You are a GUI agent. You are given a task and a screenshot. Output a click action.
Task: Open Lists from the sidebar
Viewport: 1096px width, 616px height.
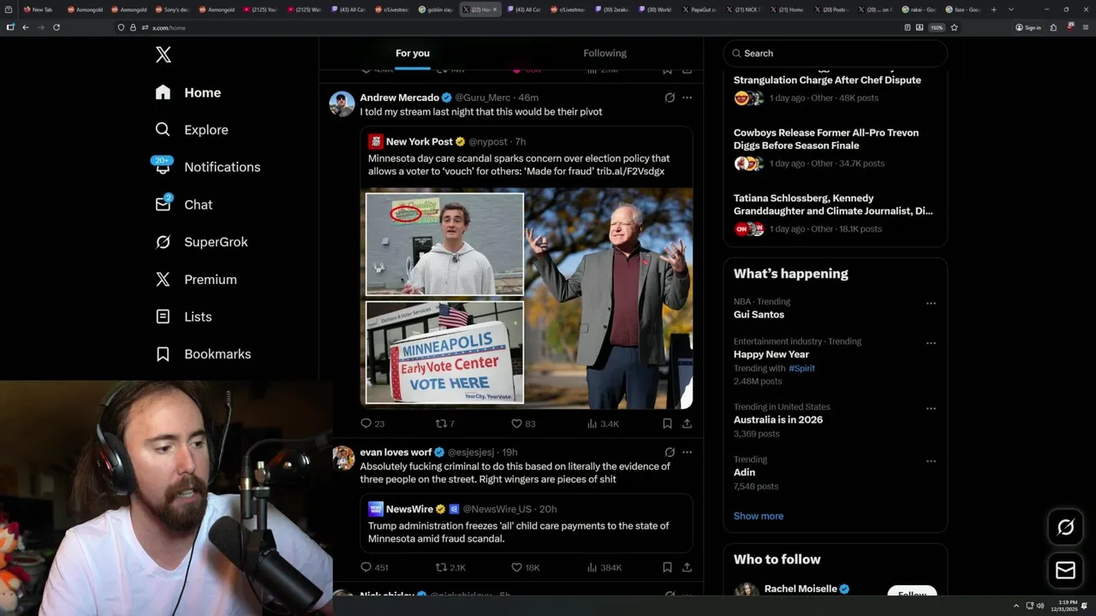point(183,317)
